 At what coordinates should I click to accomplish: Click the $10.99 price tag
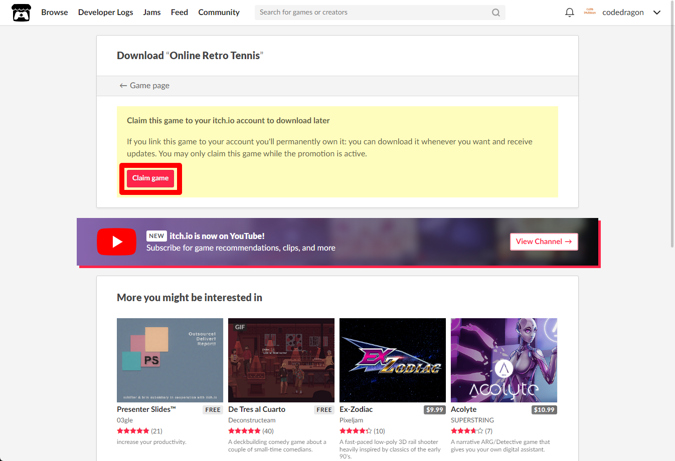tap(544, 410)
